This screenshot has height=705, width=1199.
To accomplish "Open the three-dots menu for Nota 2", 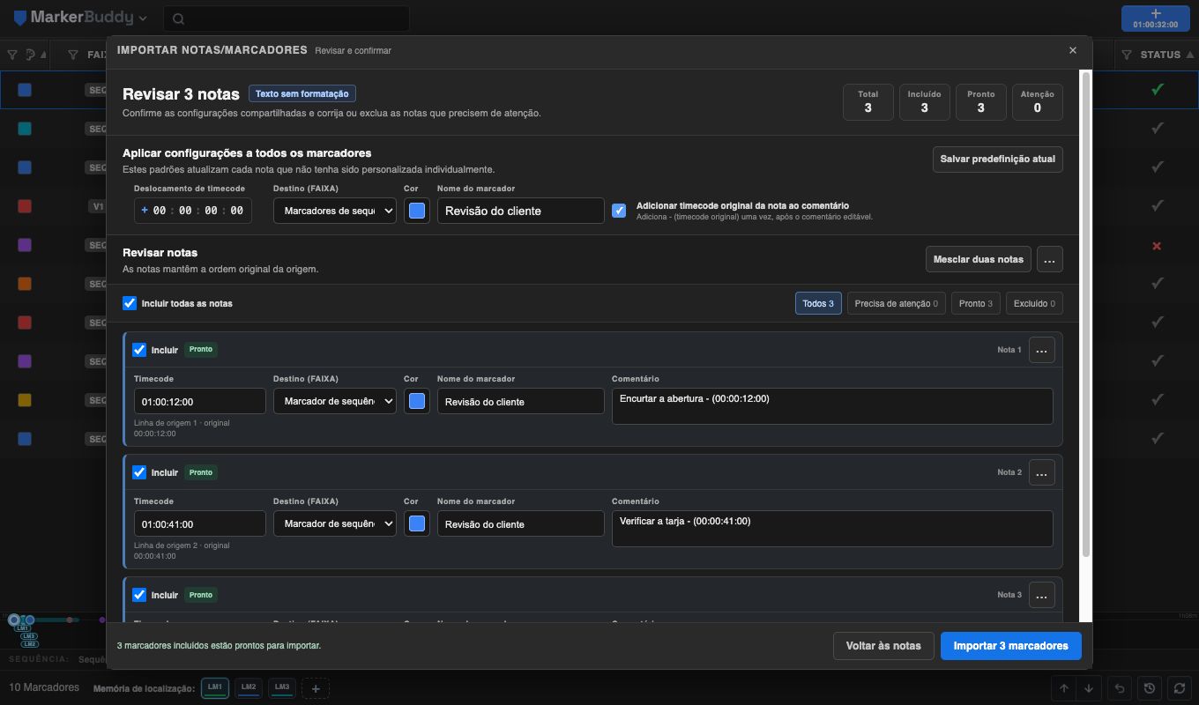I will [1041, 472].
